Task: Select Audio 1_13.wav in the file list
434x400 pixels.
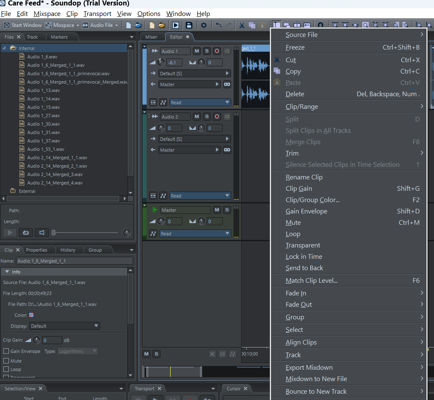Action: [x=43, y=90]
